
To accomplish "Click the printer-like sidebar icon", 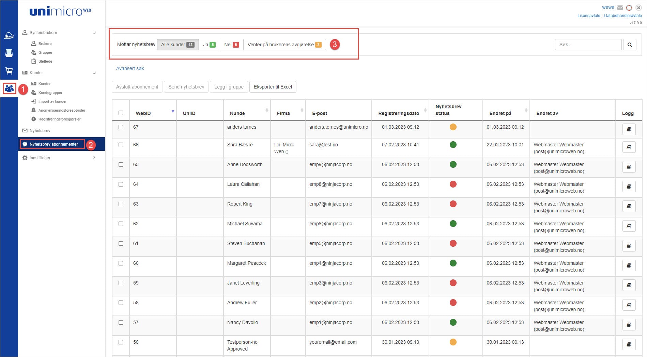I will (x=9, y=53).
